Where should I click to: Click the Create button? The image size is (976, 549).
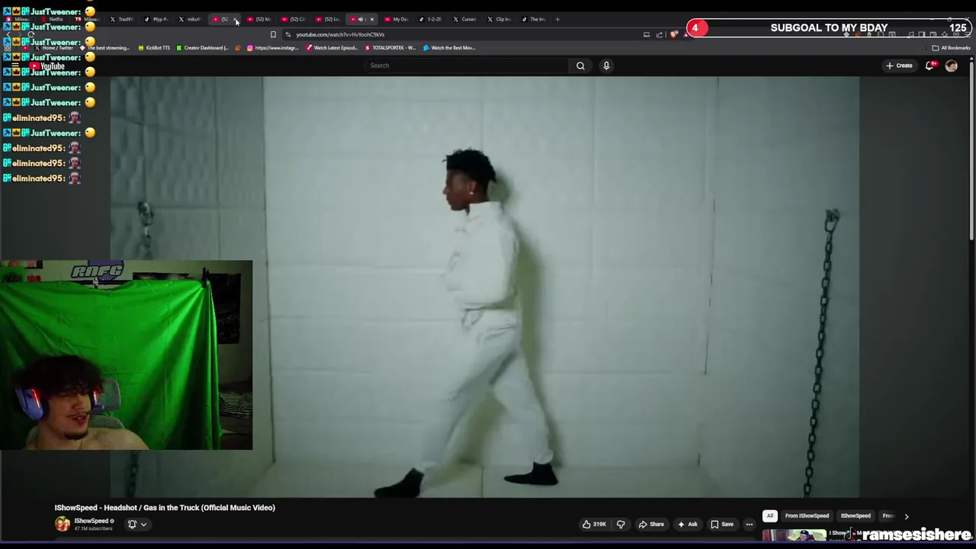click(x=899, y=66)
